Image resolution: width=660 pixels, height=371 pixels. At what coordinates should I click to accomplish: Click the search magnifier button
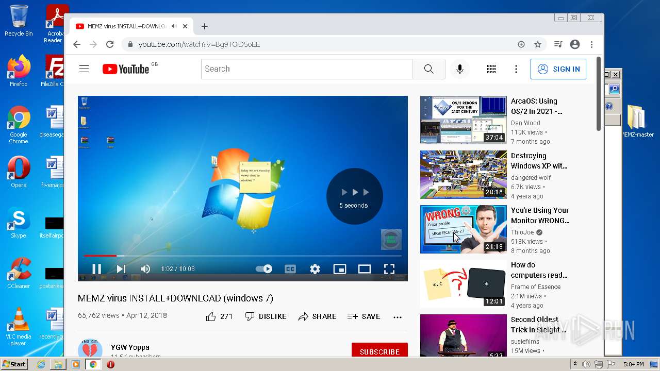coord(429,69)
